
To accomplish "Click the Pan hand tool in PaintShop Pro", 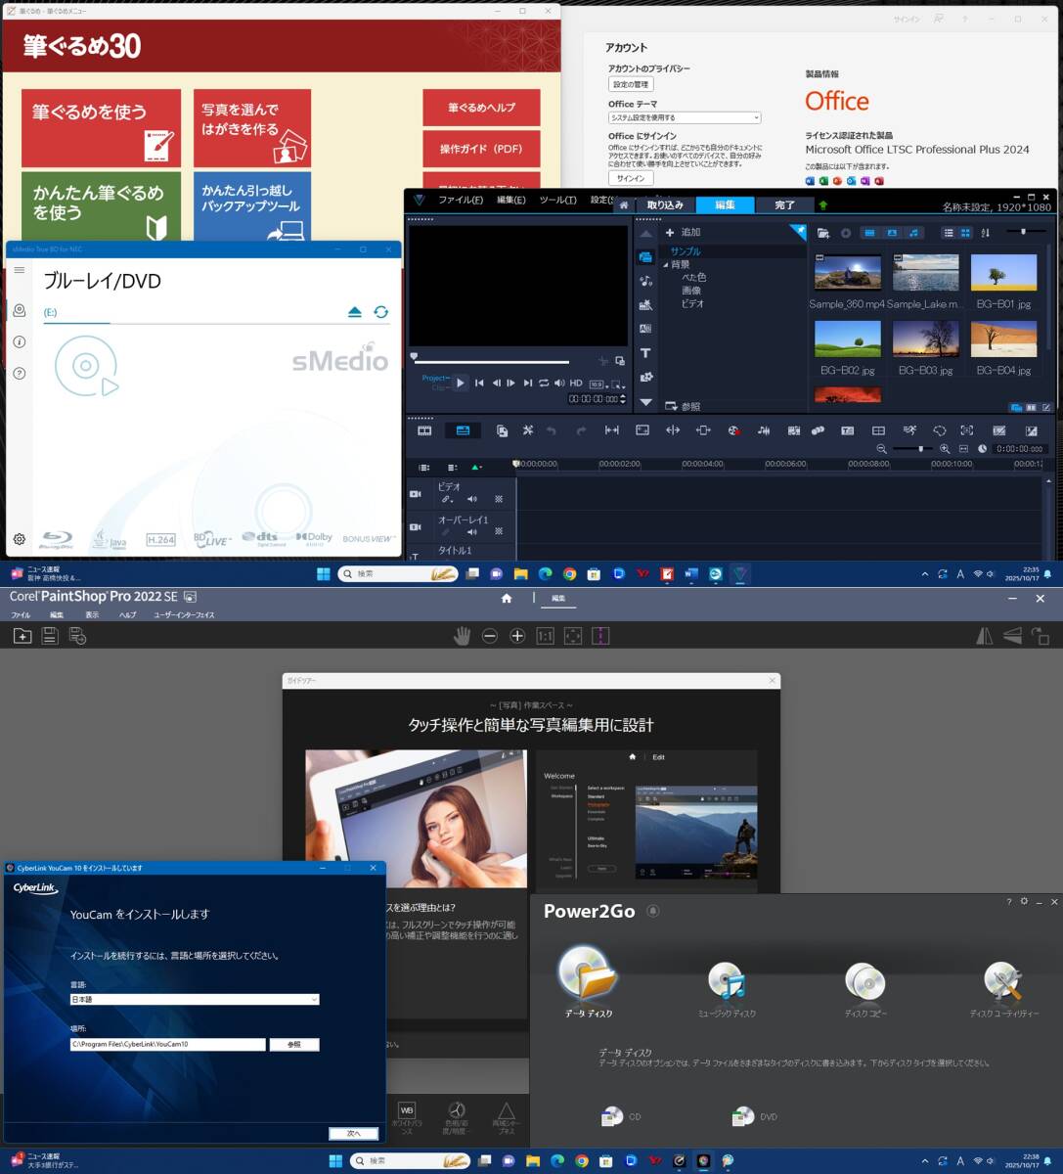I will point(462,636).
